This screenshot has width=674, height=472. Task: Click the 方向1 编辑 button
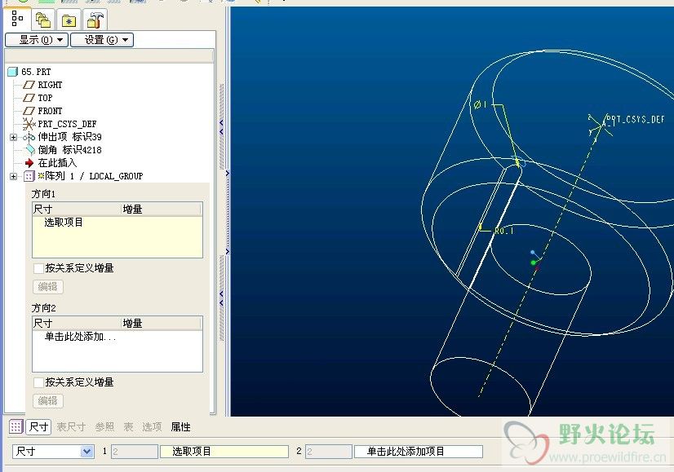(48, 287)
